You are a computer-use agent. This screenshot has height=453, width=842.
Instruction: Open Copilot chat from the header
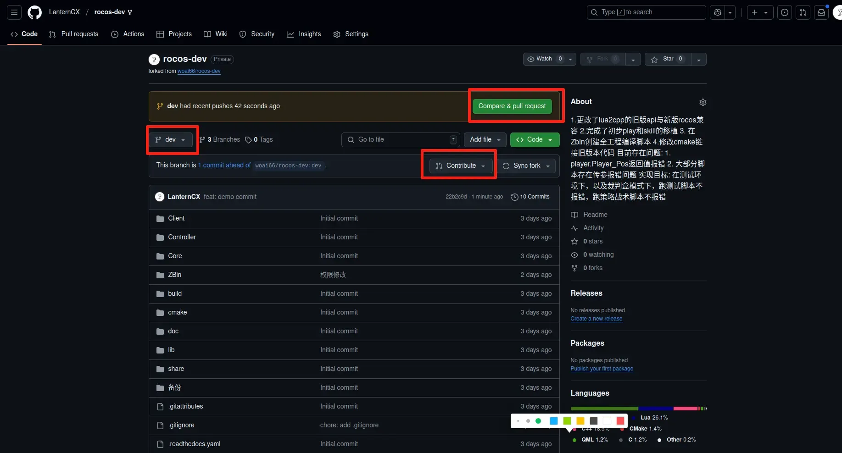click(717, 12)
